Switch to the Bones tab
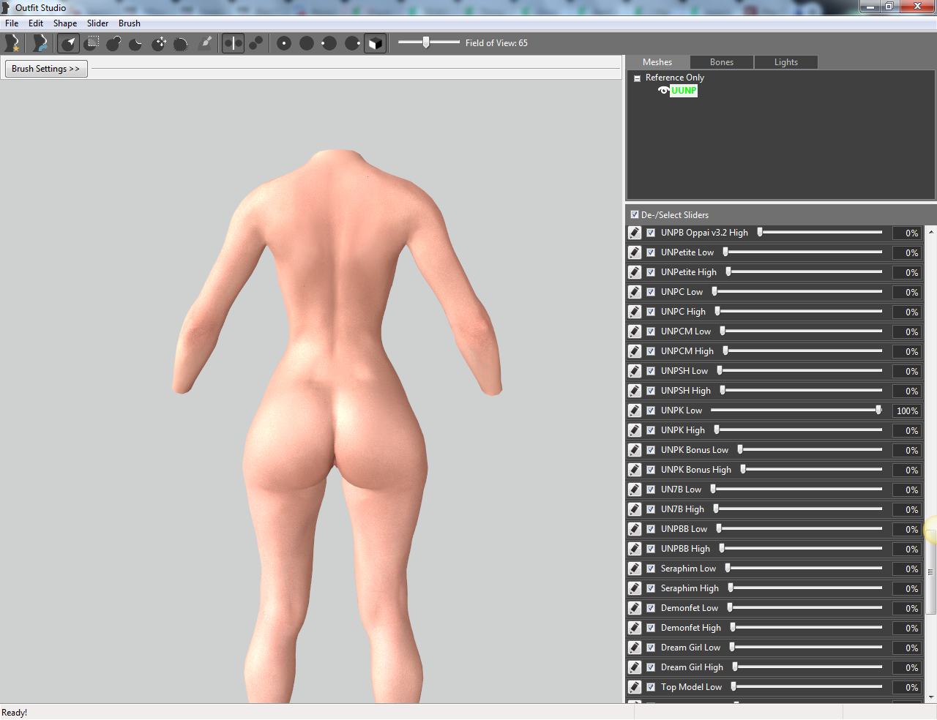937x720 pixels. click(722, 62)
